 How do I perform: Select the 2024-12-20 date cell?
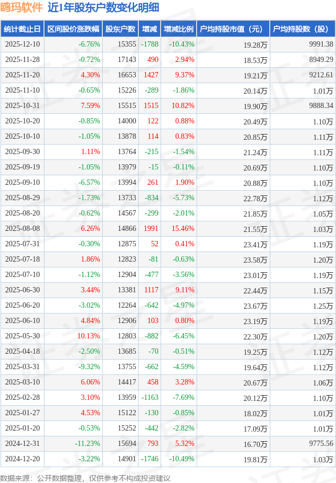[x=22, y=459]
